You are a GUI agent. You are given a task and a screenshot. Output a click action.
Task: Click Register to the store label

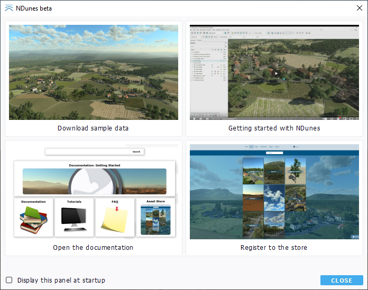coord(274,248)
